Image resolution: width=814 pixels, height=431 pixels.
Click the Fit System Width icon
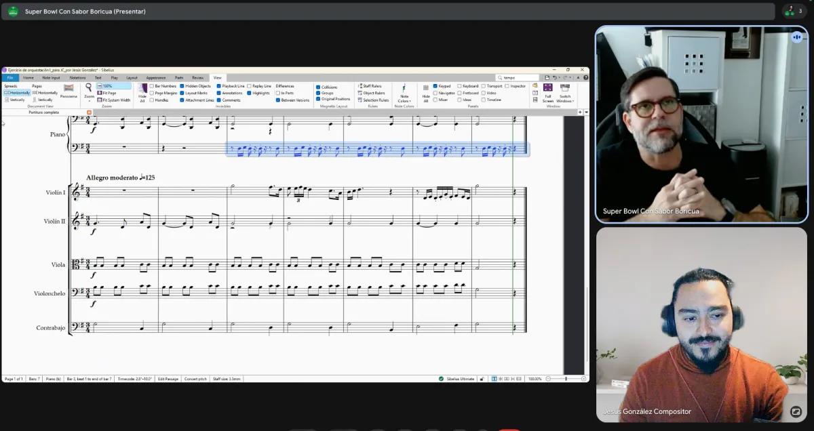coord(114,100)
